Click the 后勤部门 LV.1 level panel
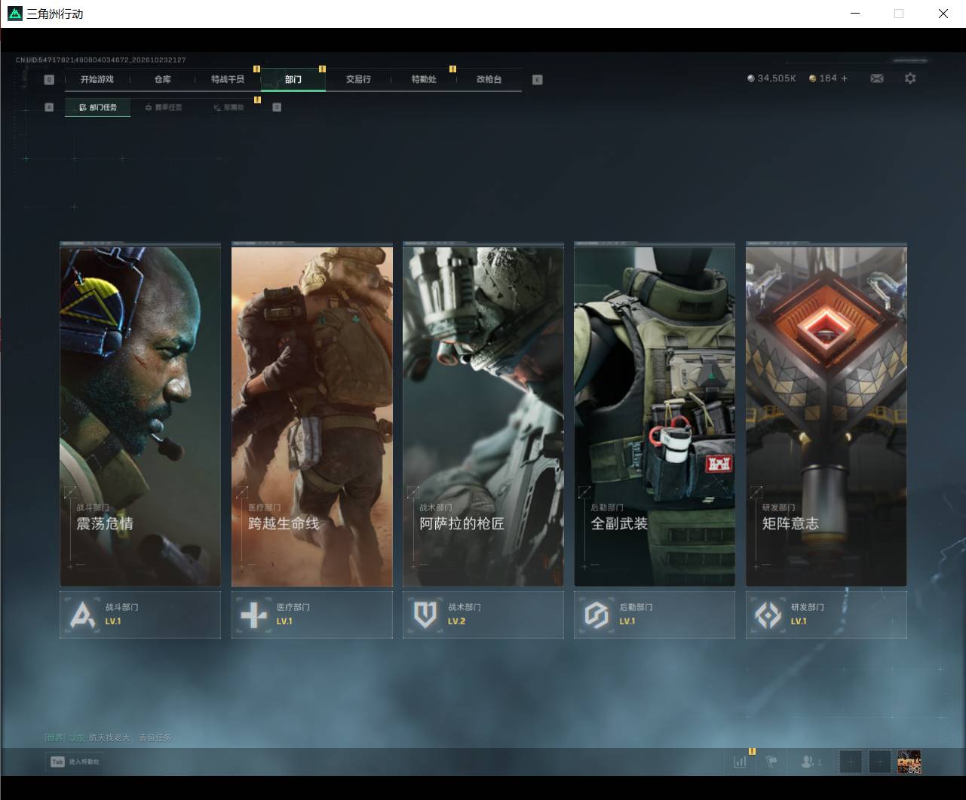 (x=655, y=615)
